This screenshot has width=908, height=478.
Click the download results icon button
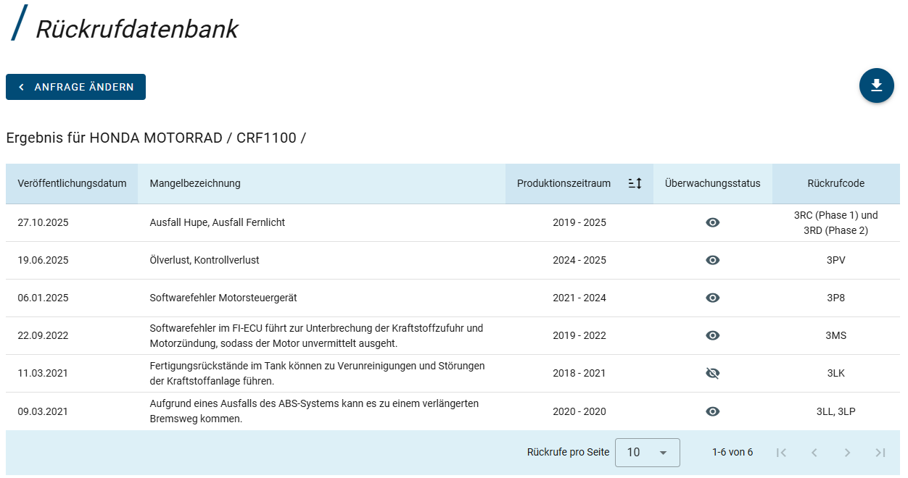pos(876,85)
